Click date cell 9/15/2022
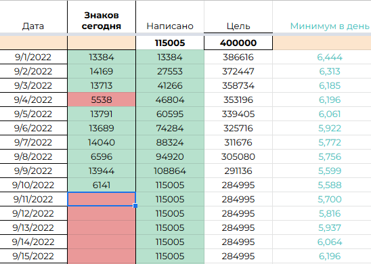This screenshot has height=264, width=371. click(33, 256)
